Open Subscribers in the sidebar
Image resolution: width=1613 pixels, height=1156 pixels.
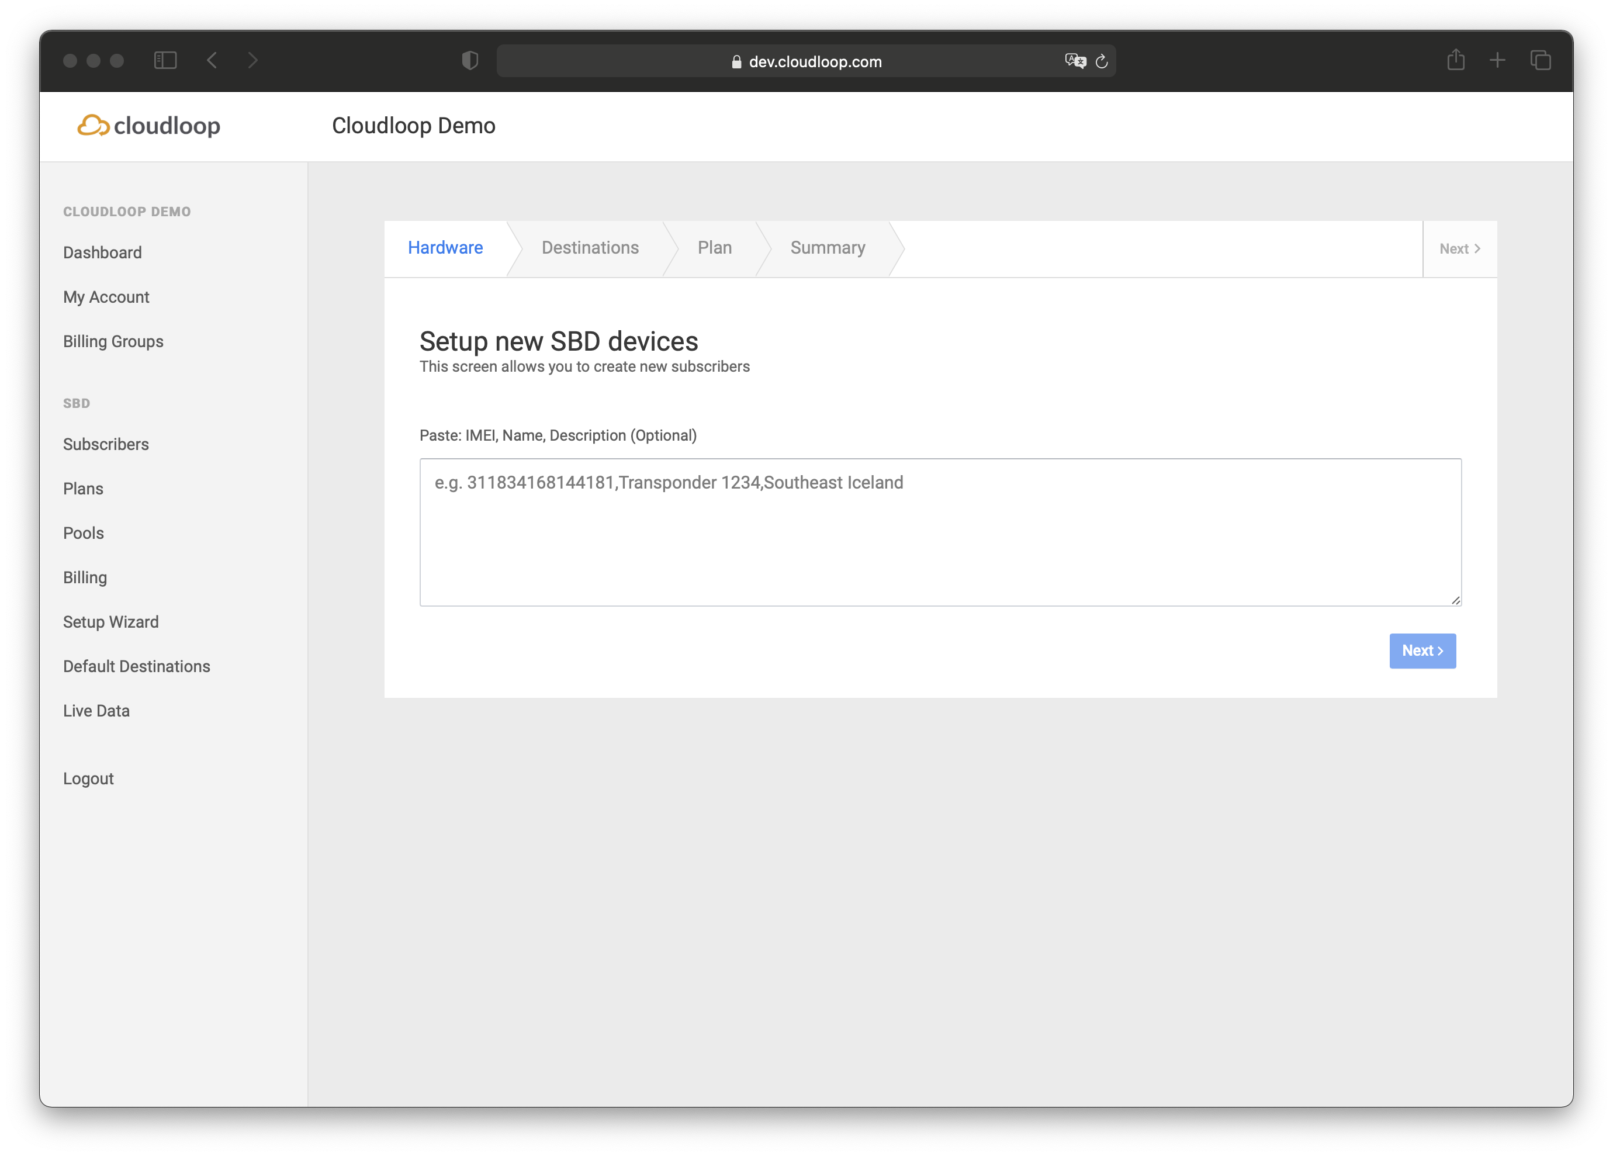(x=106, y=445)
